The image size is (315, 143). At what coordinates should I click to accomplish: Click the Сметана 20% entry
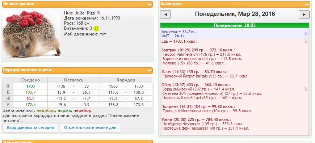click(x=212, y=94)
